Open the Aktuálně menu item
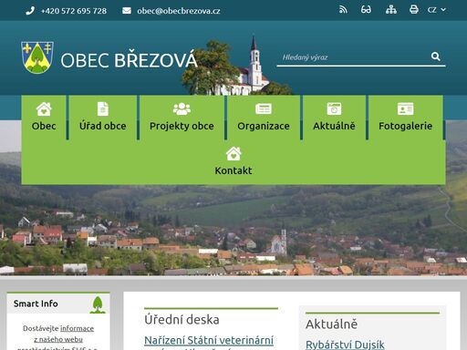 coord(334,118)
